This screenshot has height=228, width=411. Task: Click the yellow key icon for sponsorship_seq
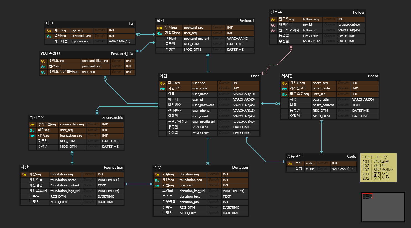32,125
